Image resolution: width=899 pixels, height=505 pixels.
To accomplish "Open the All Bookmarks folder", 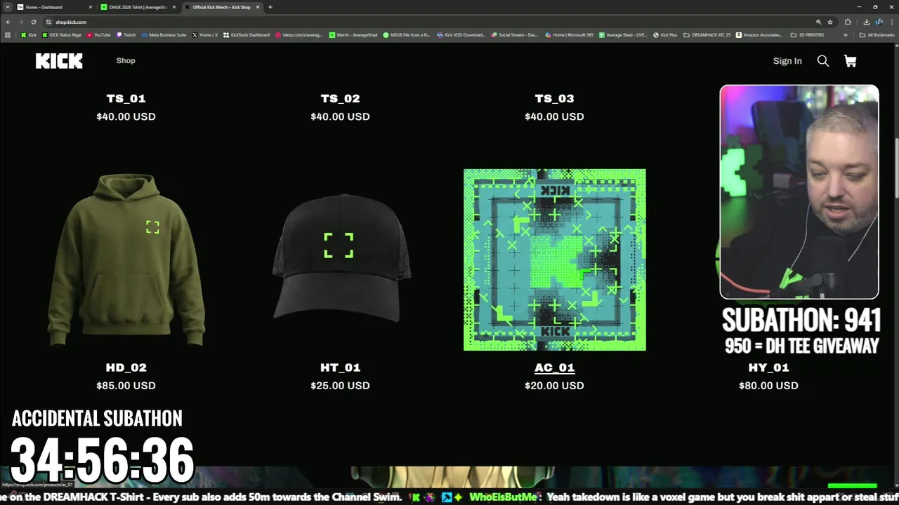I will point(877,34).
